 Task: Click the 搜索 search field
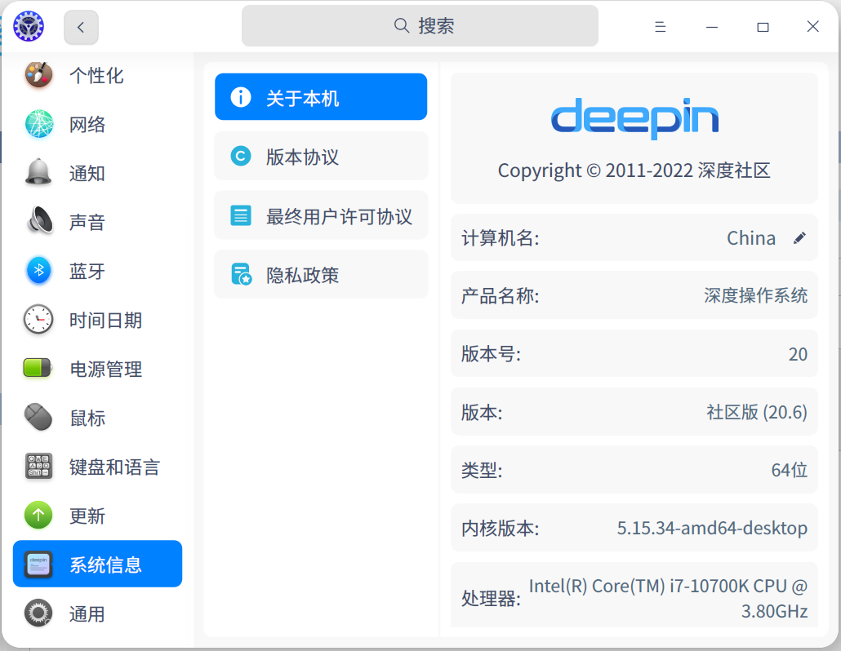[420, 26]
